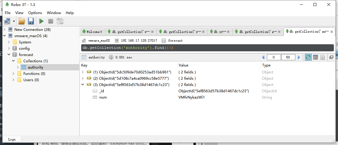Expand the config database

click(9, 48)
